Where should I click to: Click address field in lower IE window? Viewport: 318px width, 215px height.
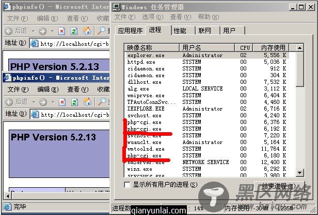70,115
